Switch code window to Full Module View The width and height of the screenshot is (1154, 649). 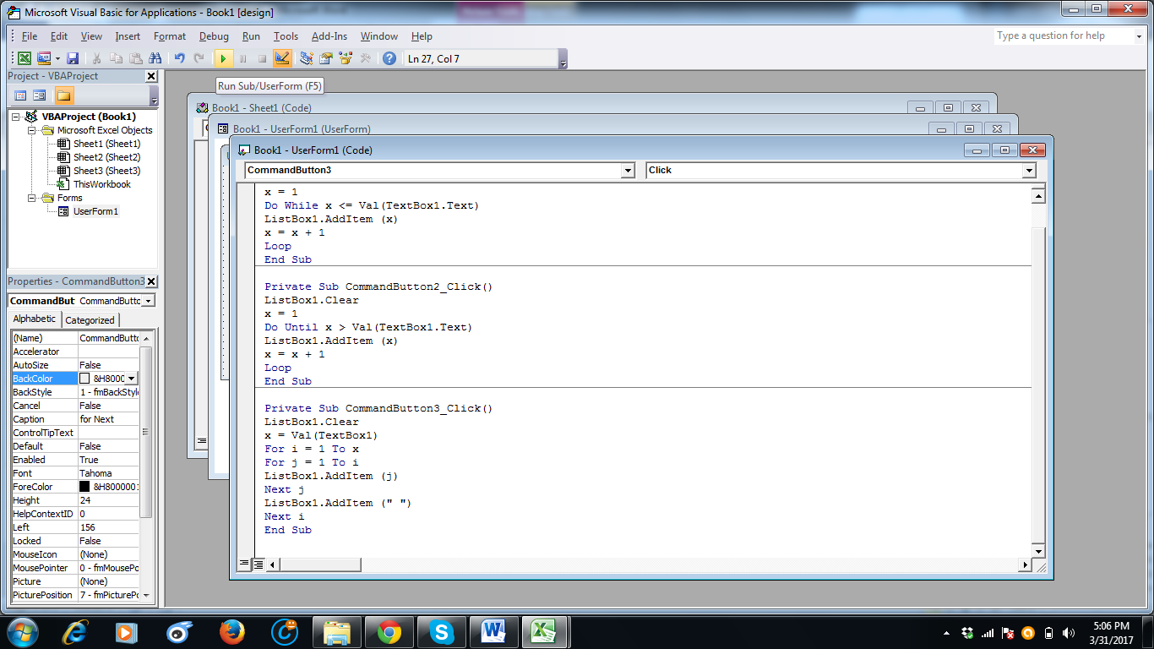point(259,564)
